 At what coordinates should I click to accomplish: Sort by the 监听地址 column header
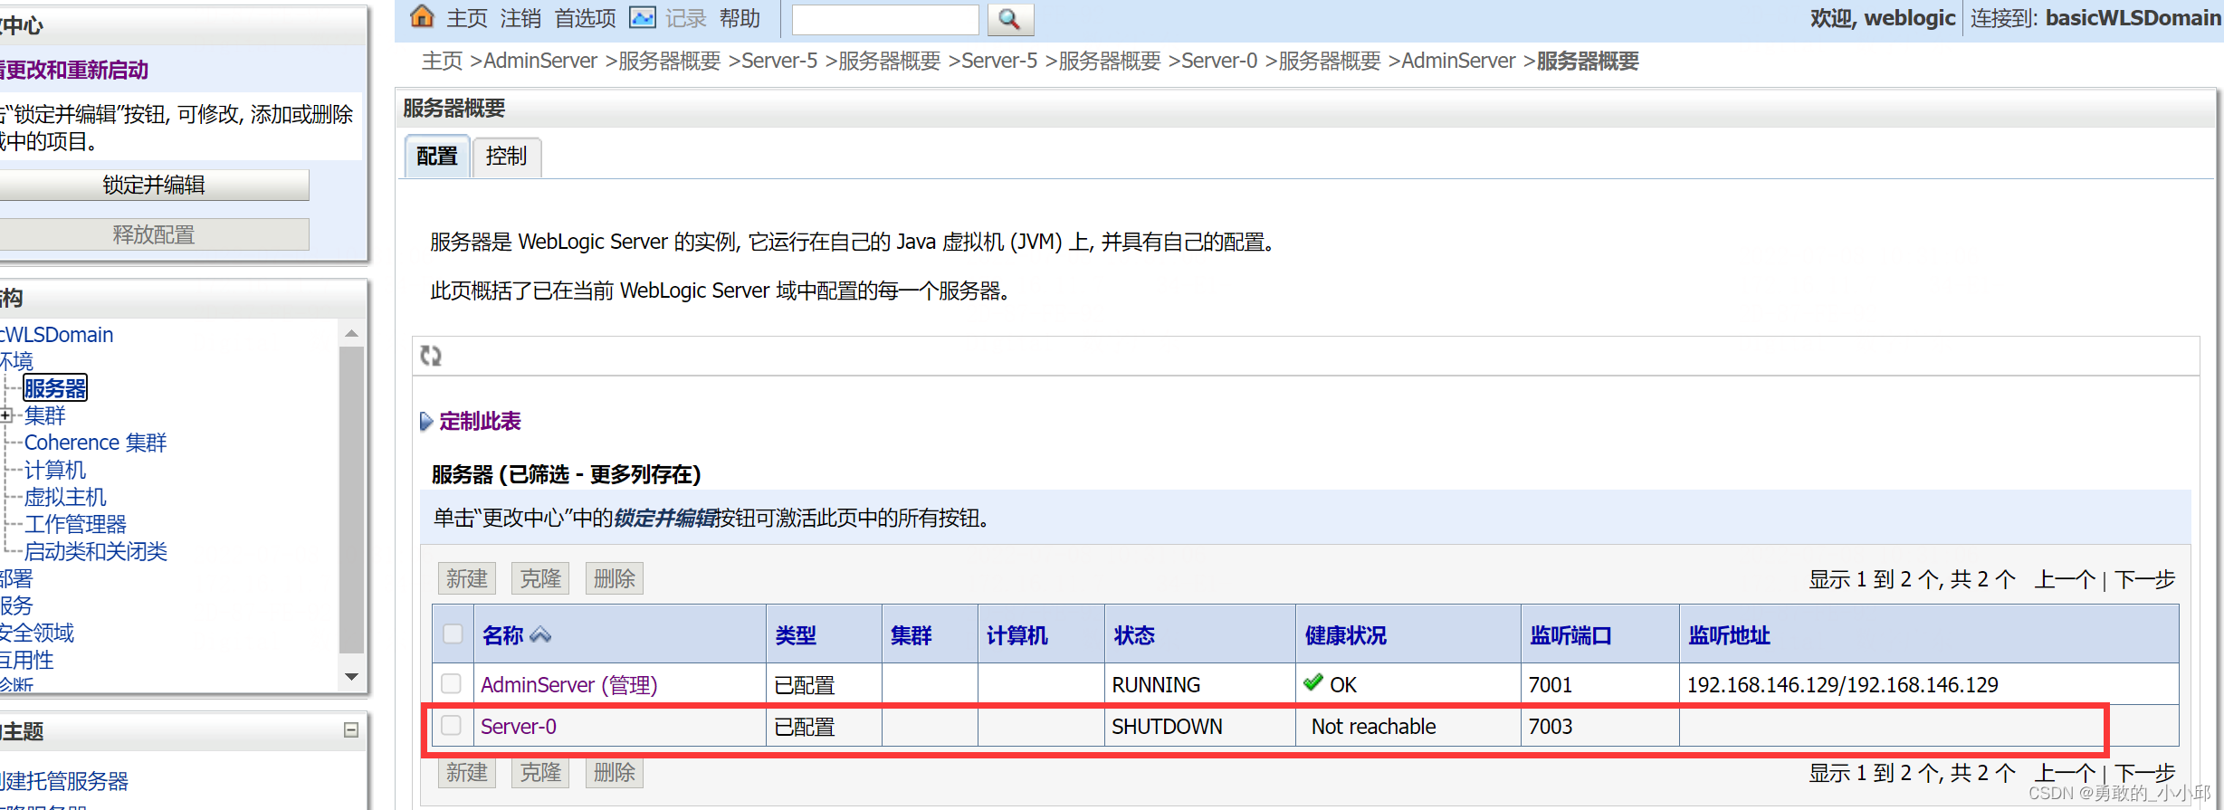coord(1730,635)
